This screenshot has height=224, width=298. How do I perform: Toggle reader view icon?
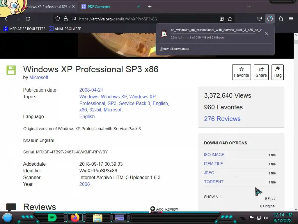(x=221, y=19)
